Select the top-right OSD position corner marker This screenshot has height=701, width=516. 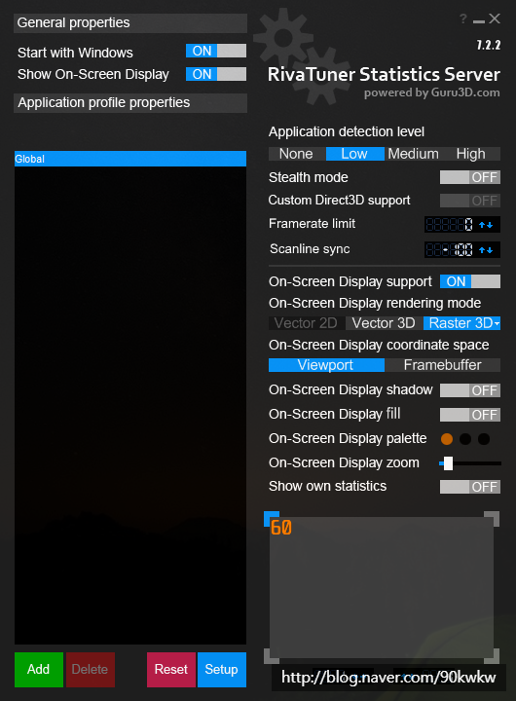click(492, 519)
